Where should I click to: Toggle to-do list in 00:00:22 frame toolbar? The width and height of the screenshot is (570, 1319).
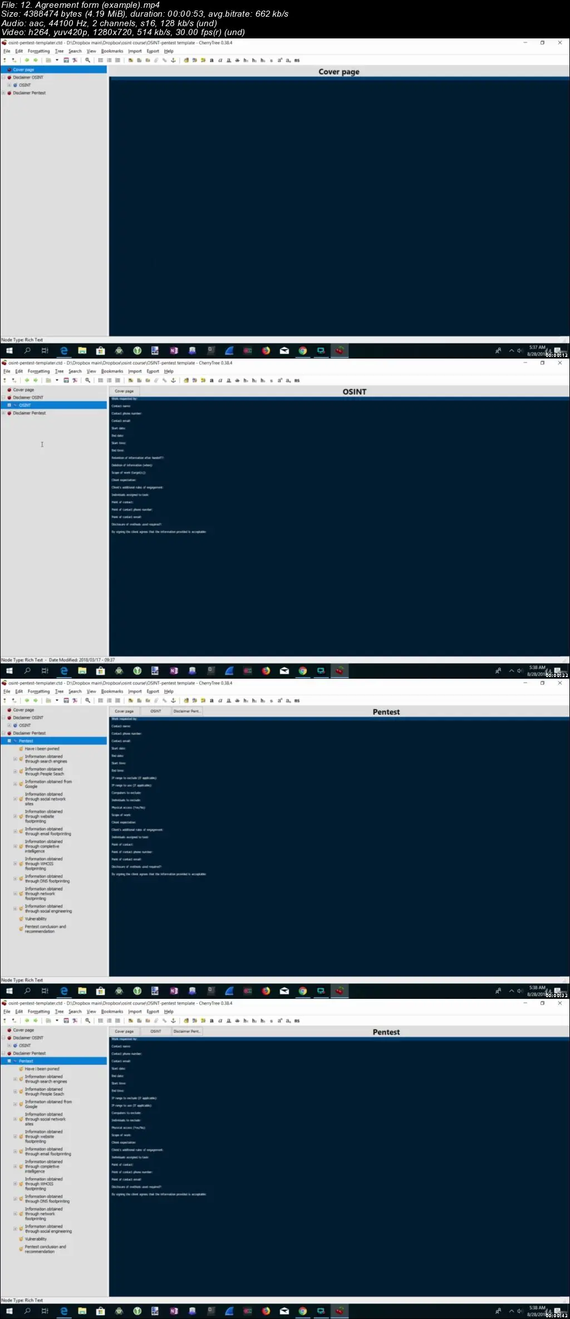click(x=117, y=380)
